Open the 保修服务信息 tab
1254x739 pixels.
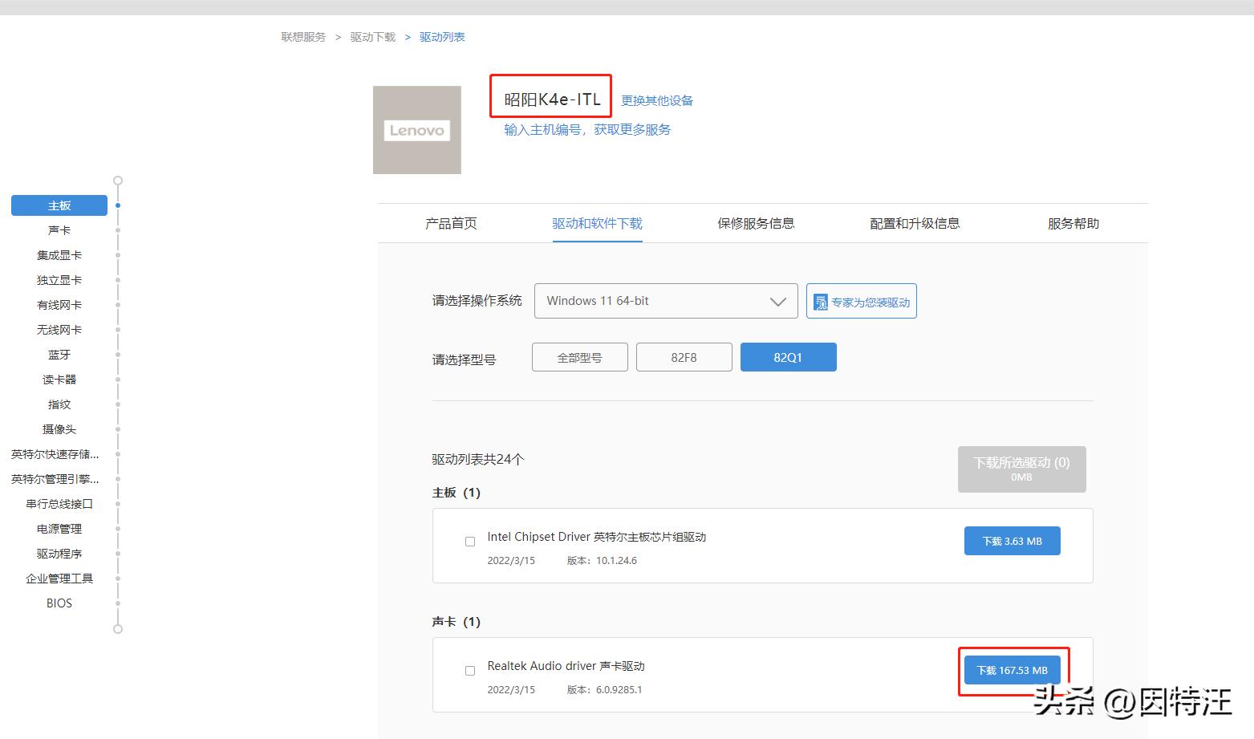754,223
